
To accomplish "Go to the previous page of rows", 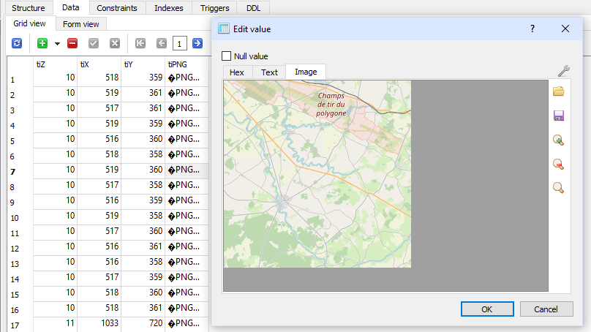I will 162,43.
